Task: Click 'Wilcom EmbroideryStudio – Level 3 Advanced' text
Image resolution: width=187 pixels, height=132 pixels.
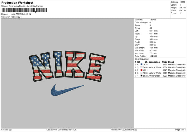Action: (x=22, y=6)
